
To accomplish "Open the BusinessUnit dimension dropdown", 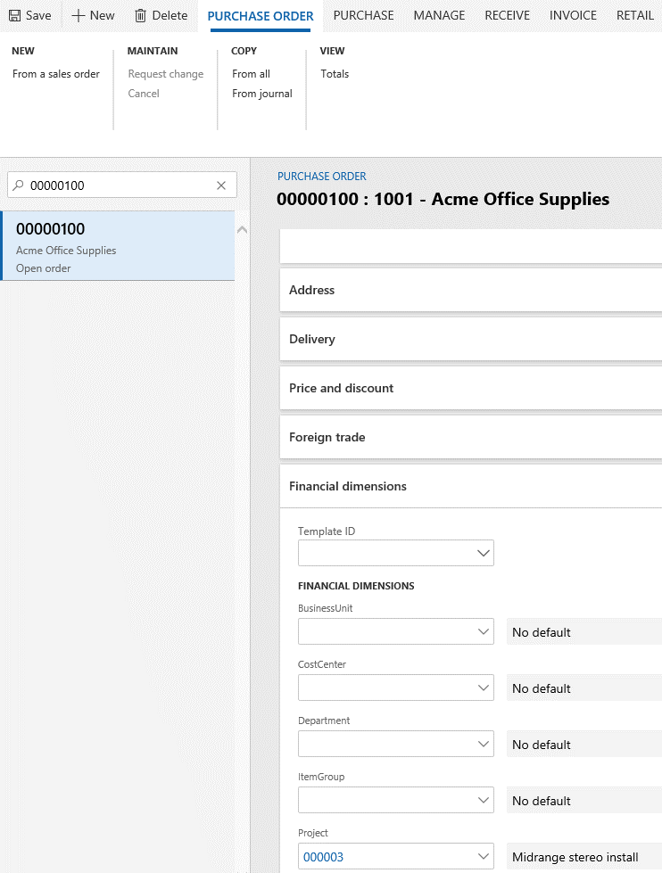I will (483, 631).
